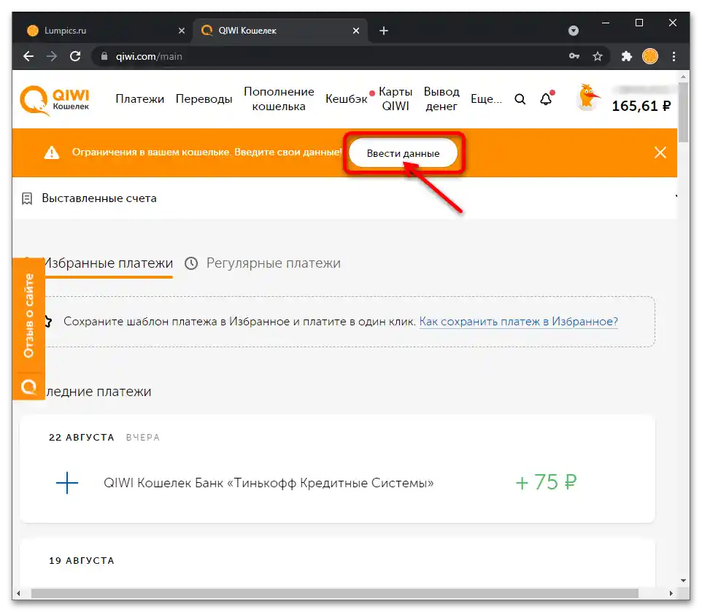This screenshot has width=702, height=612.
Task: Select the Избранные платежи tab
Action: 108,263
